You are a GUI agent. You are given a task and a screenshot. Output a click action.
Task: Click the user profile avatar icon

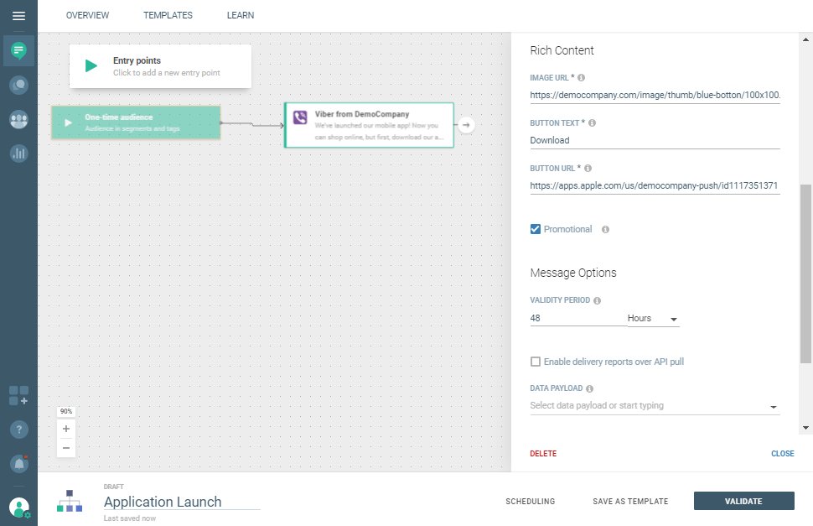click(x=18, y=507)
